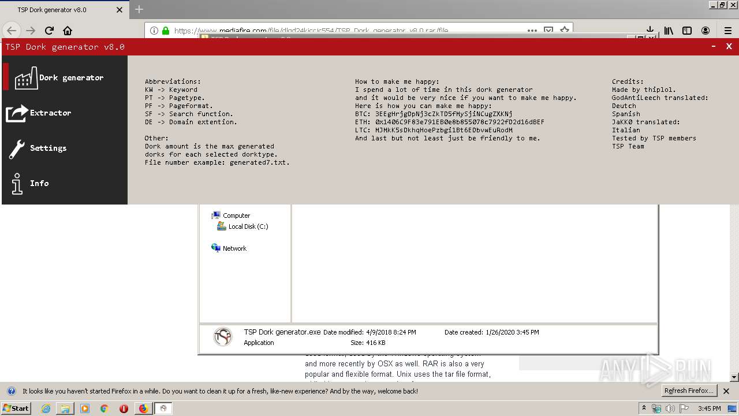Switch to the Firefox taskbar button

pyautogui.click(x=143, y=408)
